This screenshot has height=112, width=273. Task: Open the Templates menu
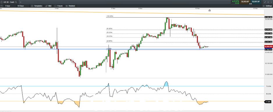(37, 6)
